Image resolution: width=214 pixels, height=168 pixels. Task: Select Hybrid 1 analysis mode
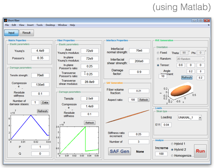[x=172, y=144]
